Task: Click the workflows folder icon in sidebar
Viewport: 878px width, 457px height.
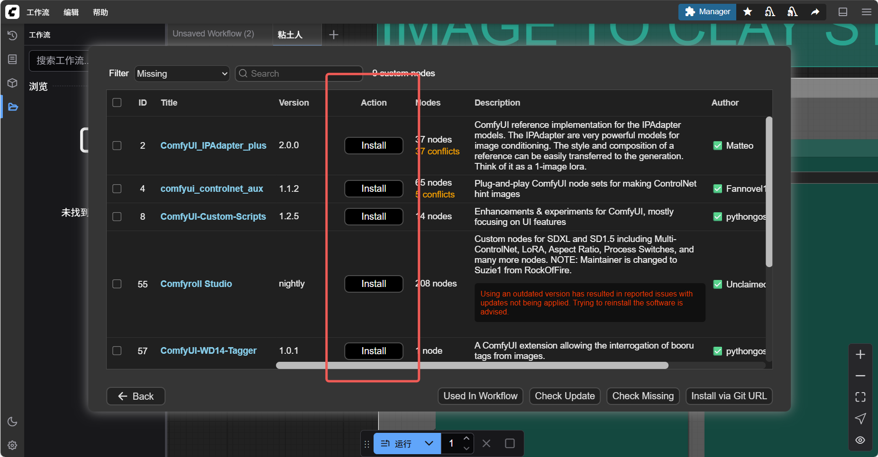Action: pos(13,107)
